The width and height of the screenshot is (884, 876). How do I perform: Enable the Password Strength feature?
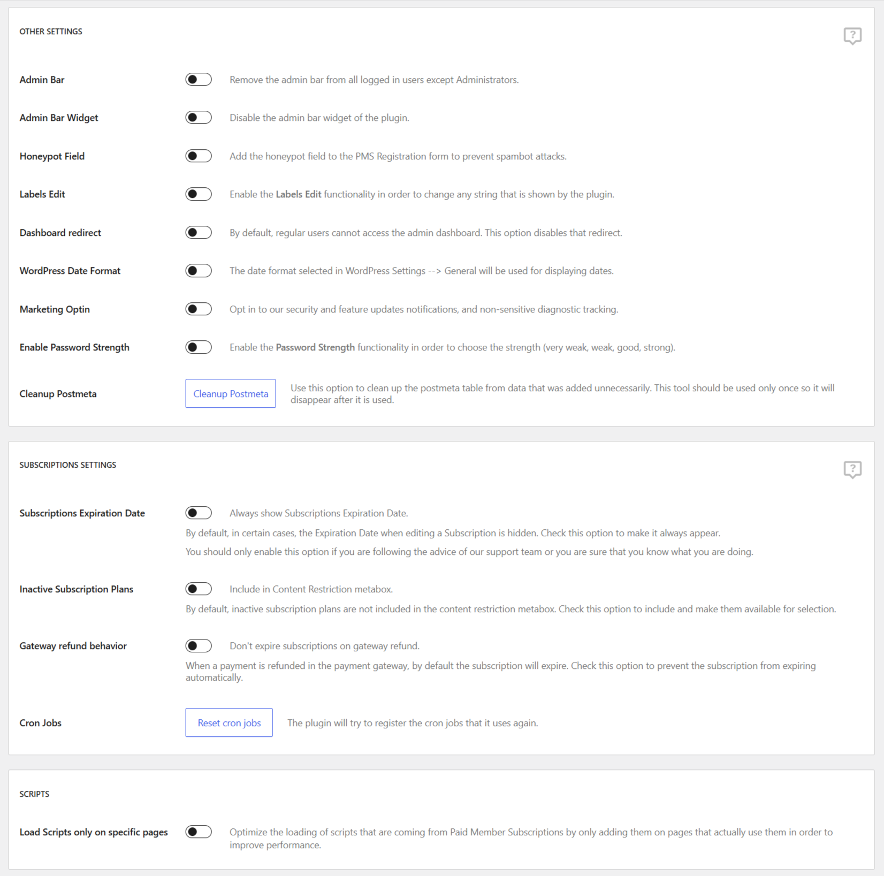[x=198, y=347]
